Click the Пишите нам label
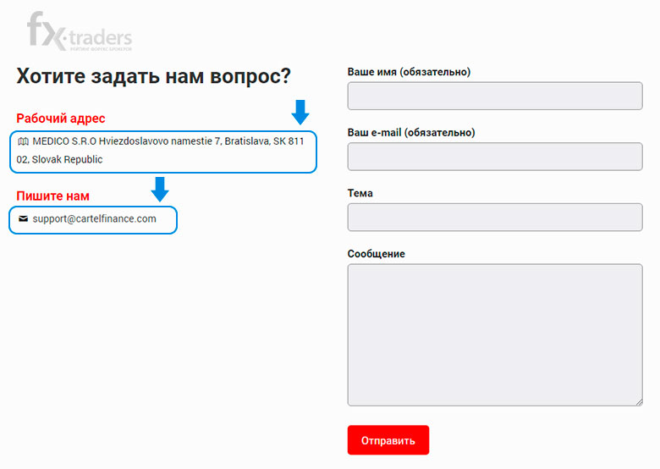 (52, 196)
